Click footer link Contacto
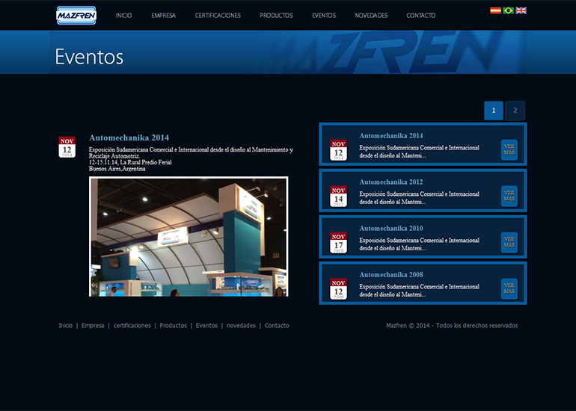The height and width of the screenshot is (411, 576). click(x=277, y=326)
